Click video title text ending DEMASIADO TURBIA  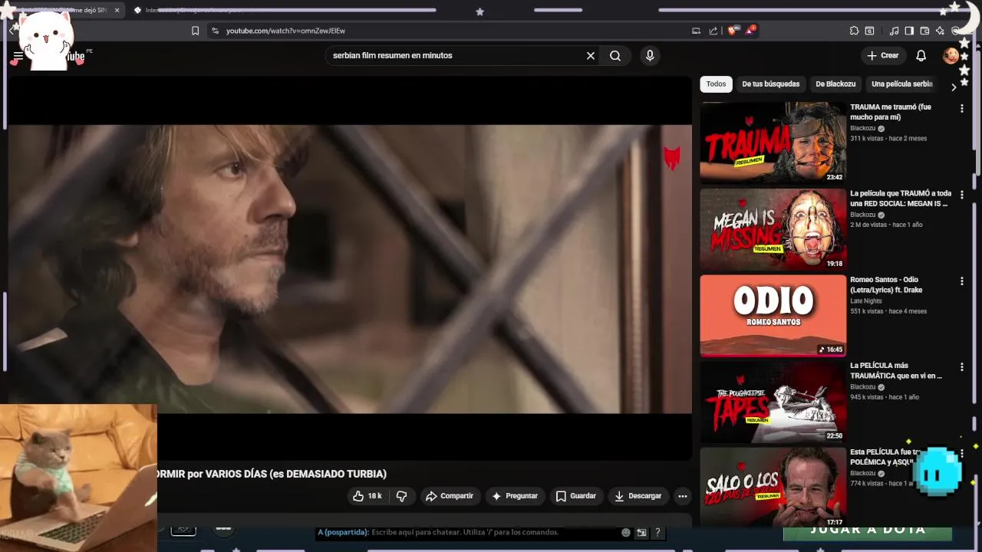click(272, 474)
